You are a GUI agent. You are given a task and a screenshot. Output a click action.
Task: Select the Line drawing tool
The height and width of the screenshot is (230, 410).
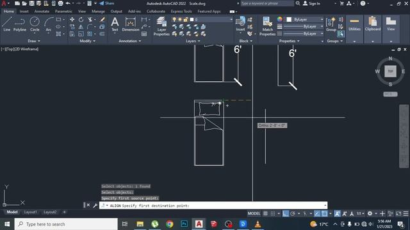[7, 24]
